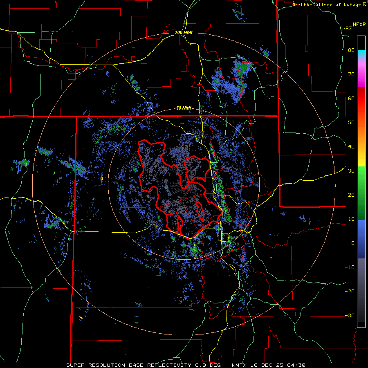Screen dimensions: 368x368
Task: Click the NEXR label above the color scale
Action: (x=359, y=25)
